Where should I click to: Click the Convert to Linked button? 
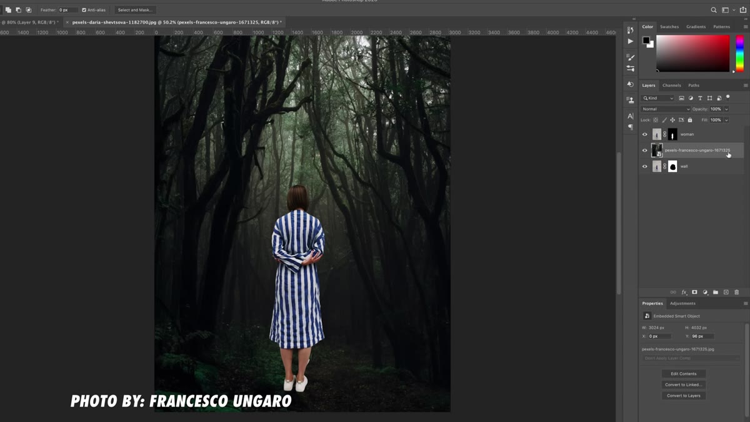[x=684, y=385]
